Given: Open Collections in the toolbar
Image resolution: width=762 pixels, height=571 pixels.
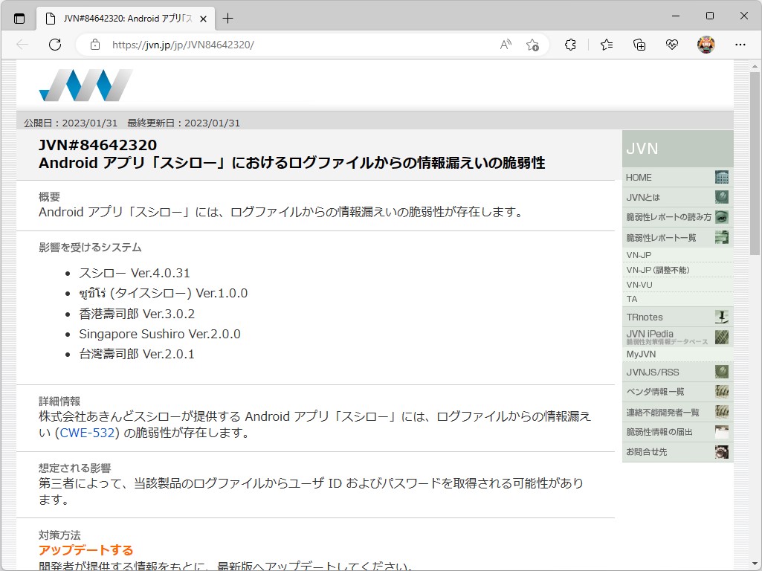Looking at the screenshot, I should [639, 45].
